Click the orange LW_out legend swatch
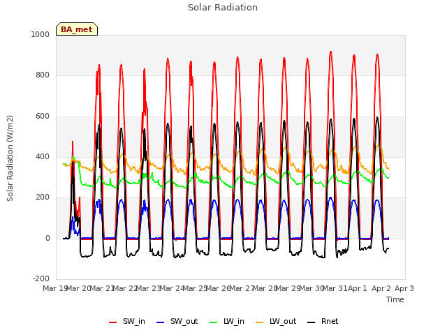The image size is (447, 335). [259, 322]
